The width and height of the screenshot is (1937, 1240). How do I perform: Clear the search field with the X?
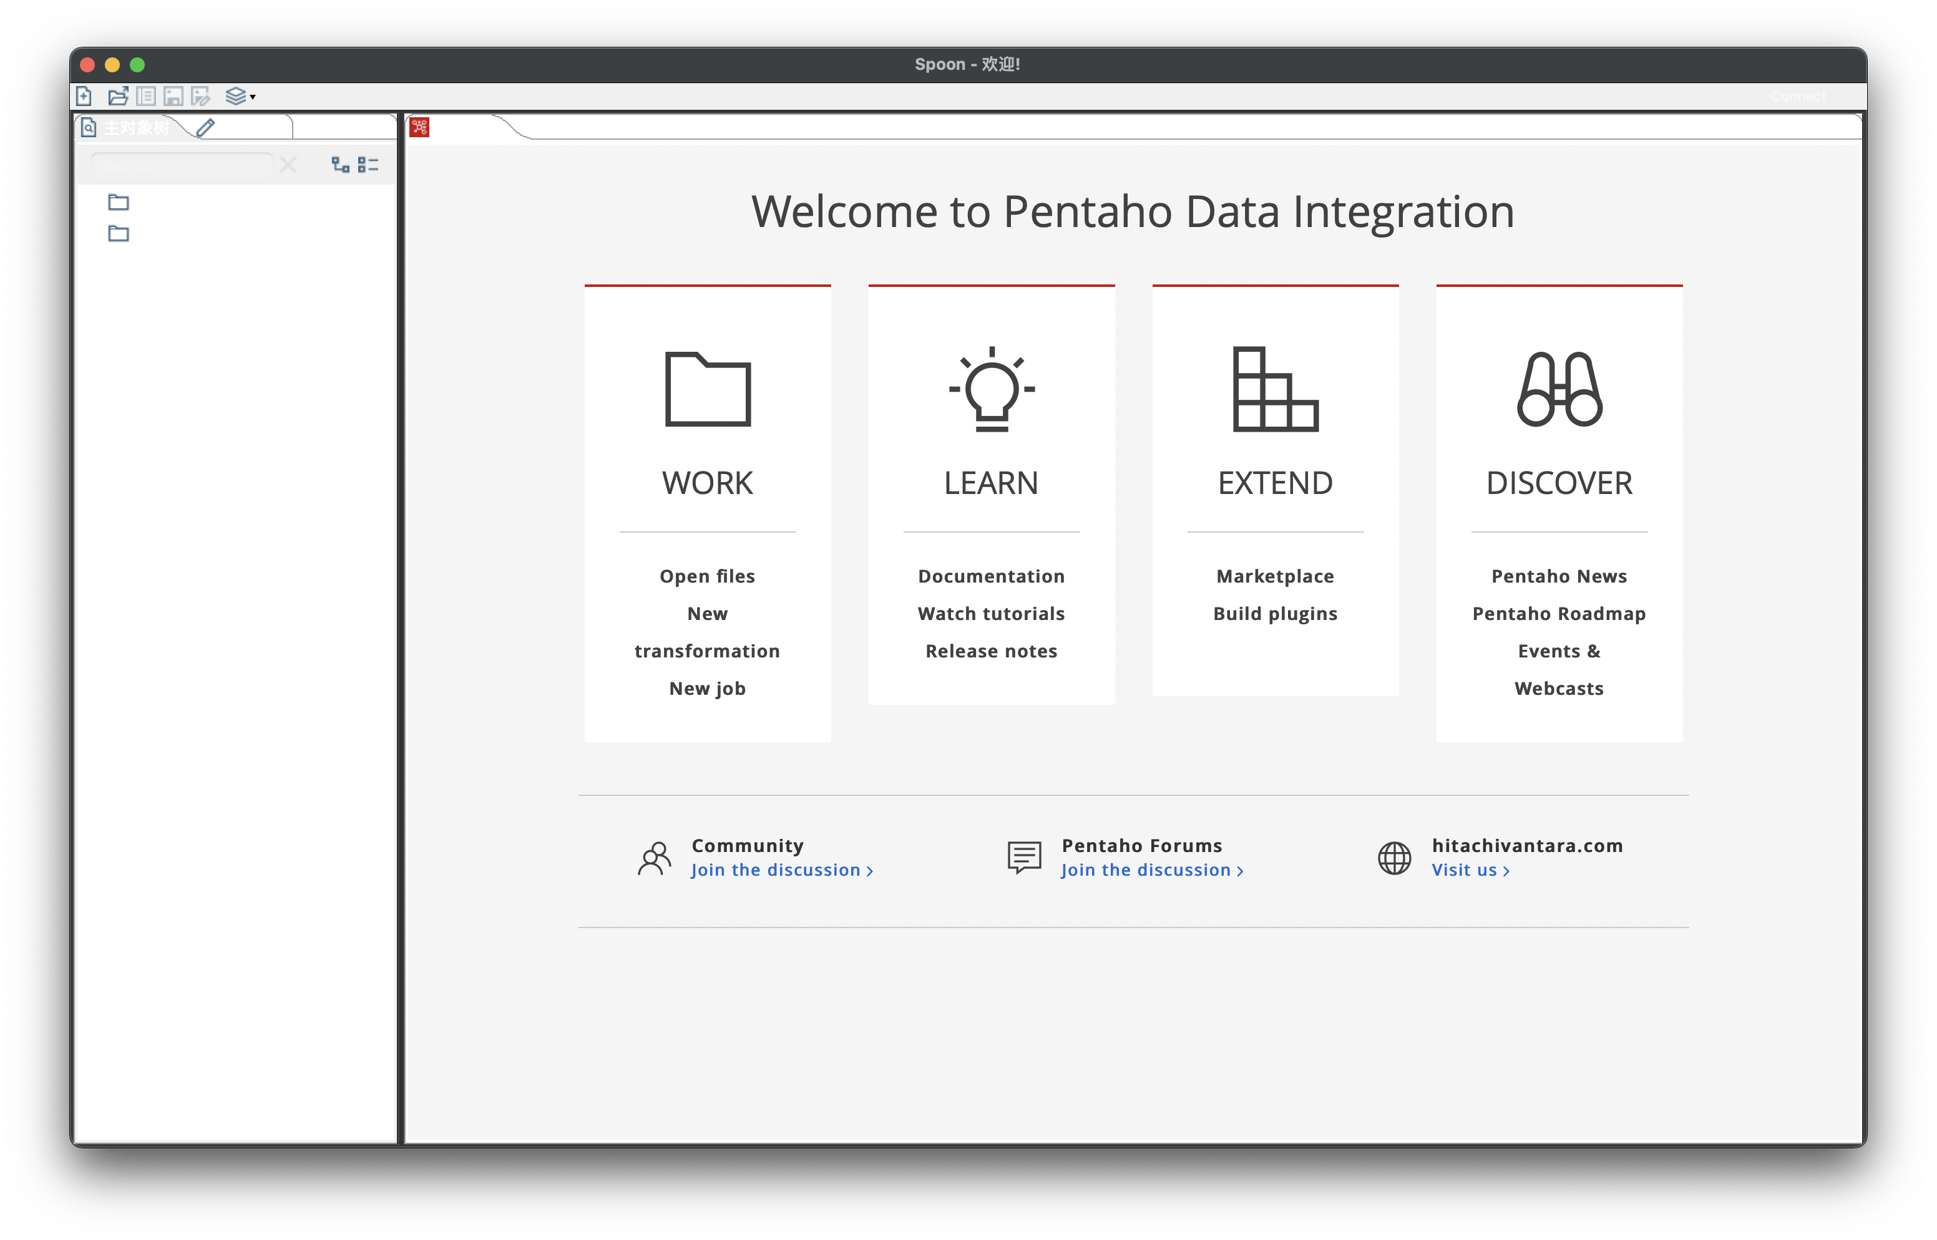(x=288, y=165)
